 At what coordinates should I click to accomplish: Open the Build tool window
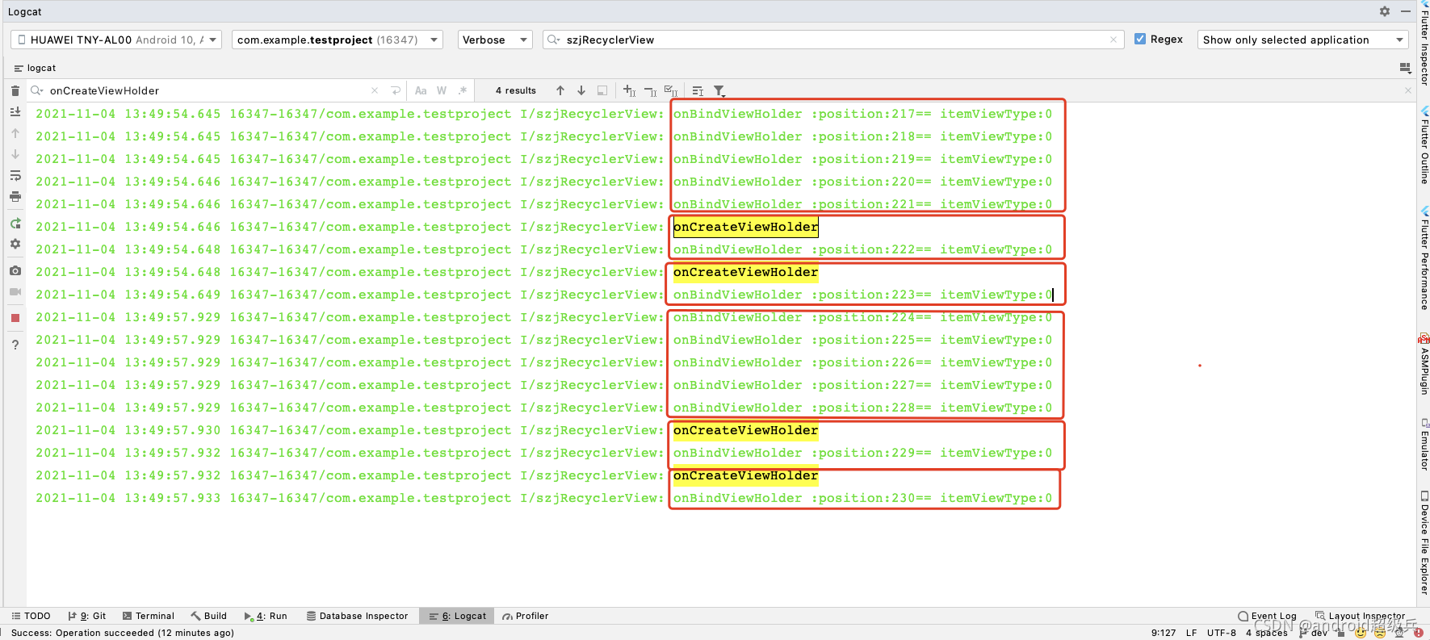(209, 616)
